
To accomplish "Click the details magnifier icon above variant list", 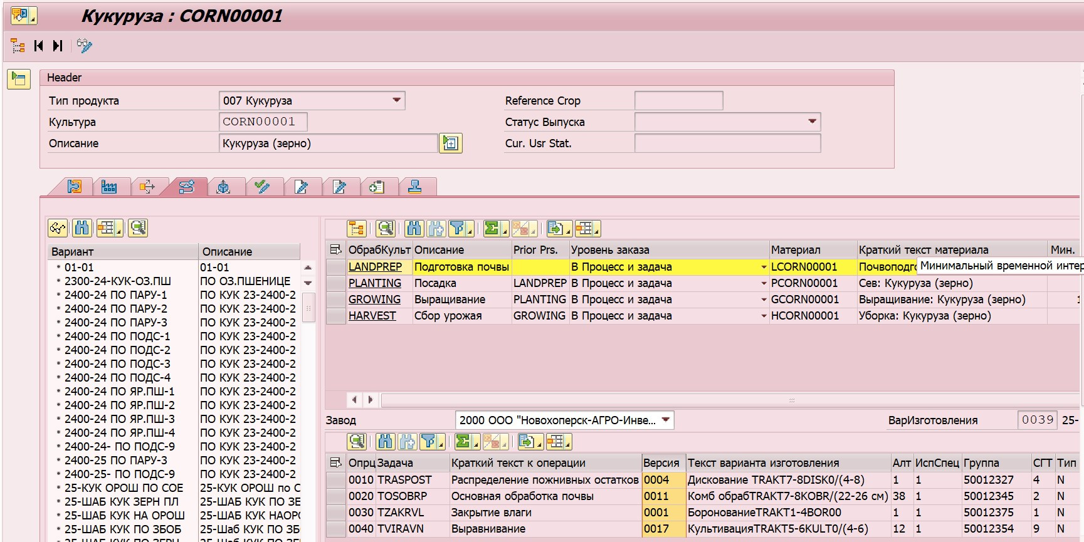I will pos(138,228).
